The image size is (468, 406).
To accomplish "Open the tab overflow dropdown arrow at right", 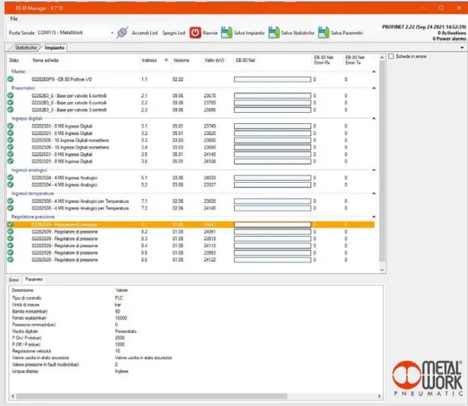I will coord(462,48).
